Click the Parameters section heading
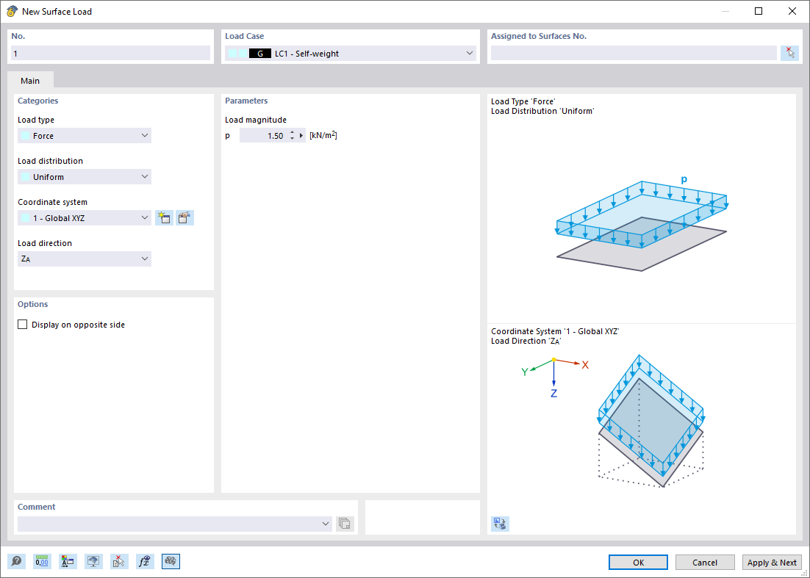 tap(246, 101)
